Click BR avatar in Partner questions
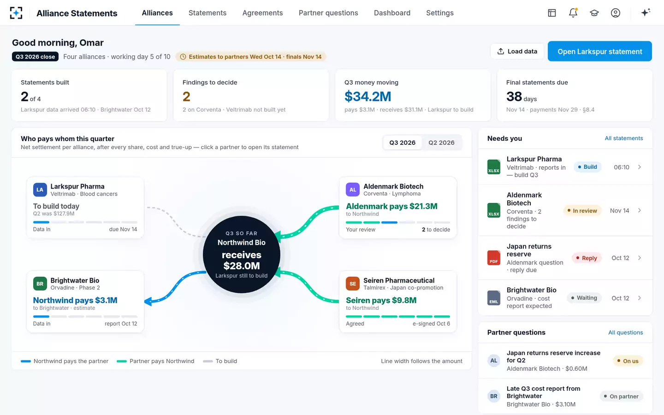Screen dimensions: 664x415 [494, 396]
